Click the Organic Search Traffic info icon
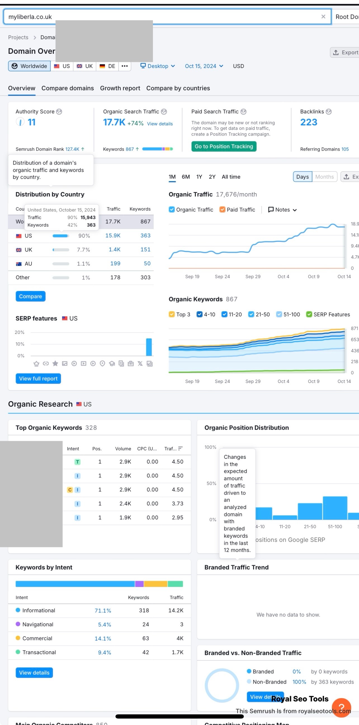The width and height of the screenshot is (359, 725). tap(164, 112)
